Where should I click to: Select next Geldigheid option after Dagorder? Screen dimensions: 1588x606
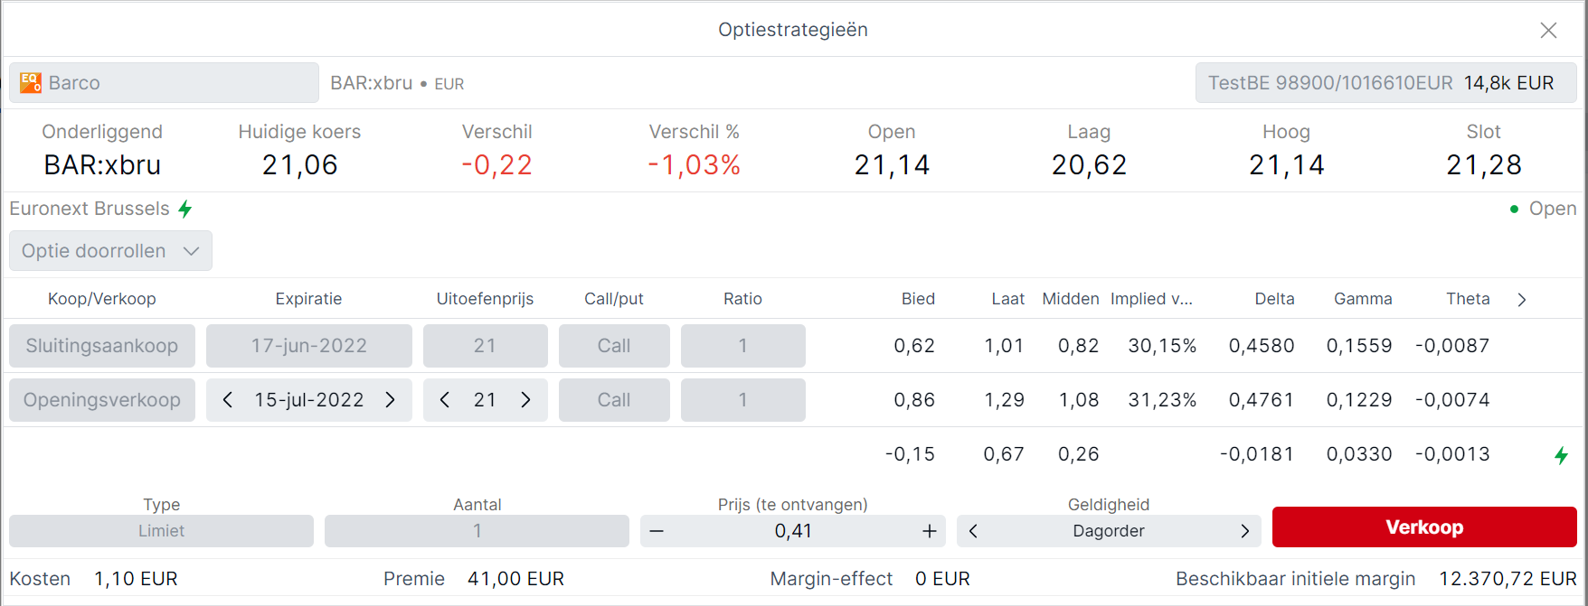tap(1245, 531)
